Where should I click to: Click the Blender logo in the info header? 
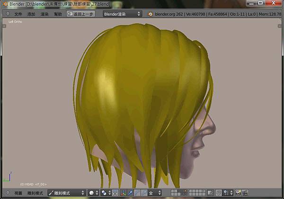tap(150, 14)
